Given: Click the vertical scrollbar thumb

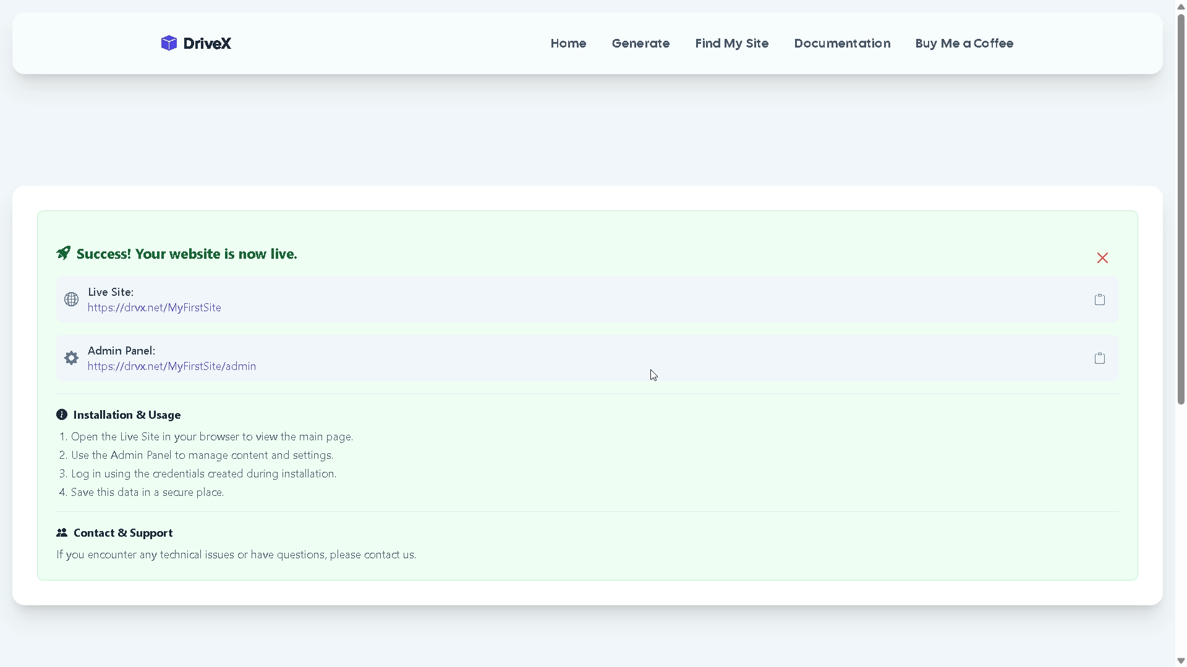Looking at the screenshot, I should [1181, 210].
